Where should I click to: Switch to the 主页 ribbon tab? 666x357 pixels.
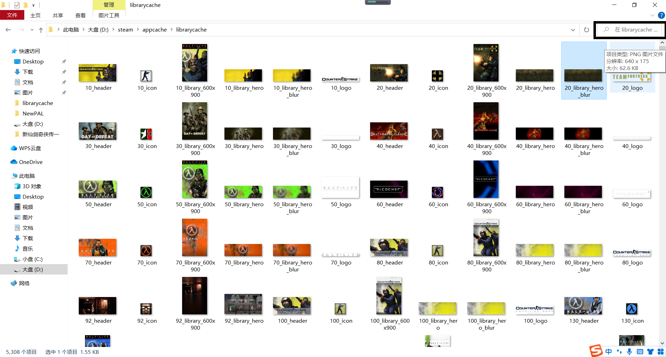tap(35, 15)
